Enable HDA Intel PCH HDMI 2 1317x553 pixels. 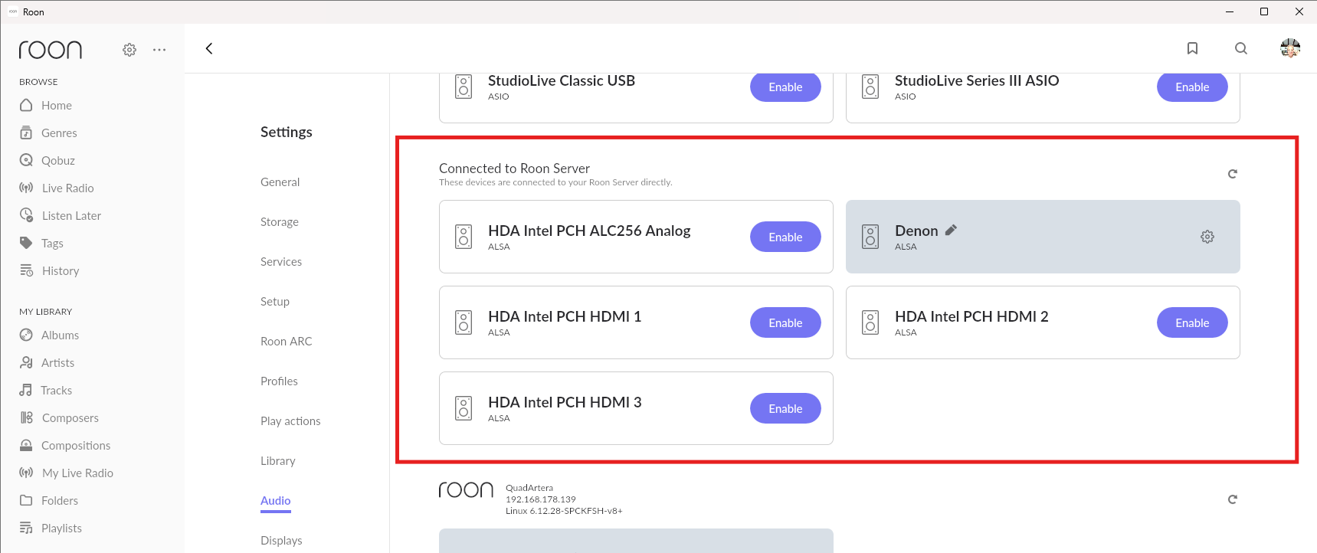click(1192, 322)
